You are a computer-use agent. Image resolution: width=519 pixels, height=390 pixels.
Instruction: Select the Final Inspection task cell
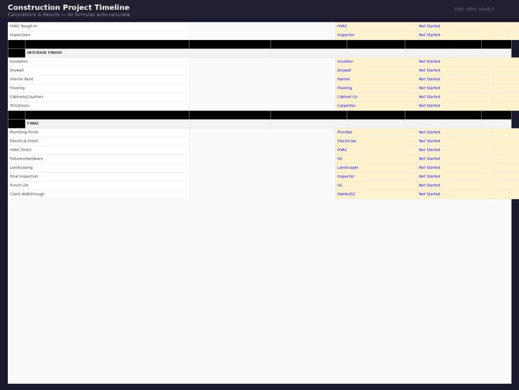[98, 177]
